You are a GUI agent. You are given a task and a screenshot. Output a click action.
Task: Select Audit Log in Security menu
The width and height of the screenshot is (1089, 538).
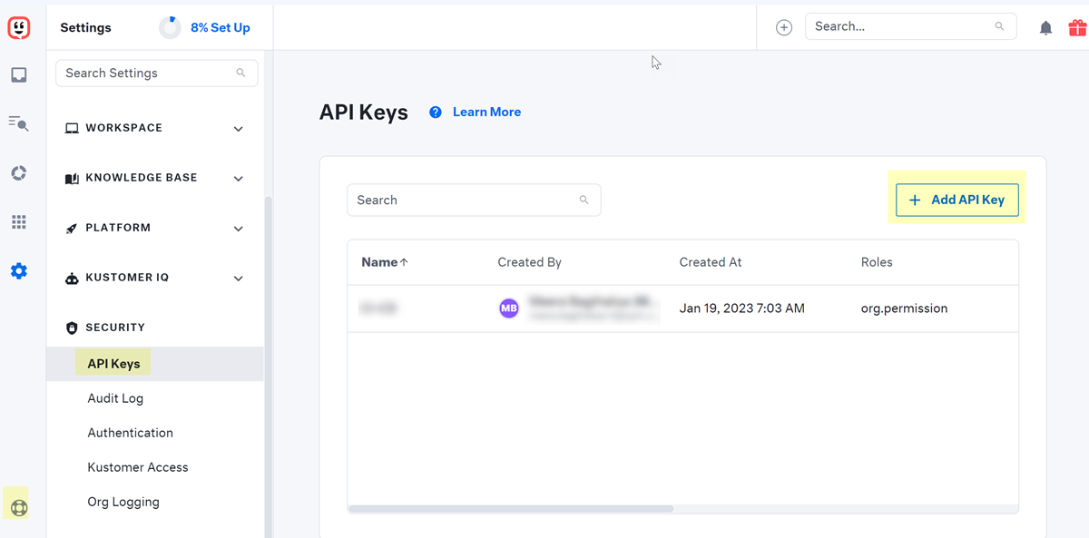pyautogui.click(x=115, y=398)
